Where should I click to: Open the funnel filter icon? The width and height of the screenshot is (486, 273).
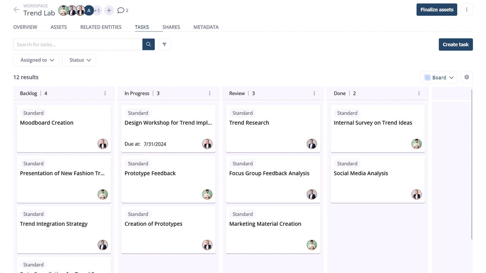click(x=165, y=44)
